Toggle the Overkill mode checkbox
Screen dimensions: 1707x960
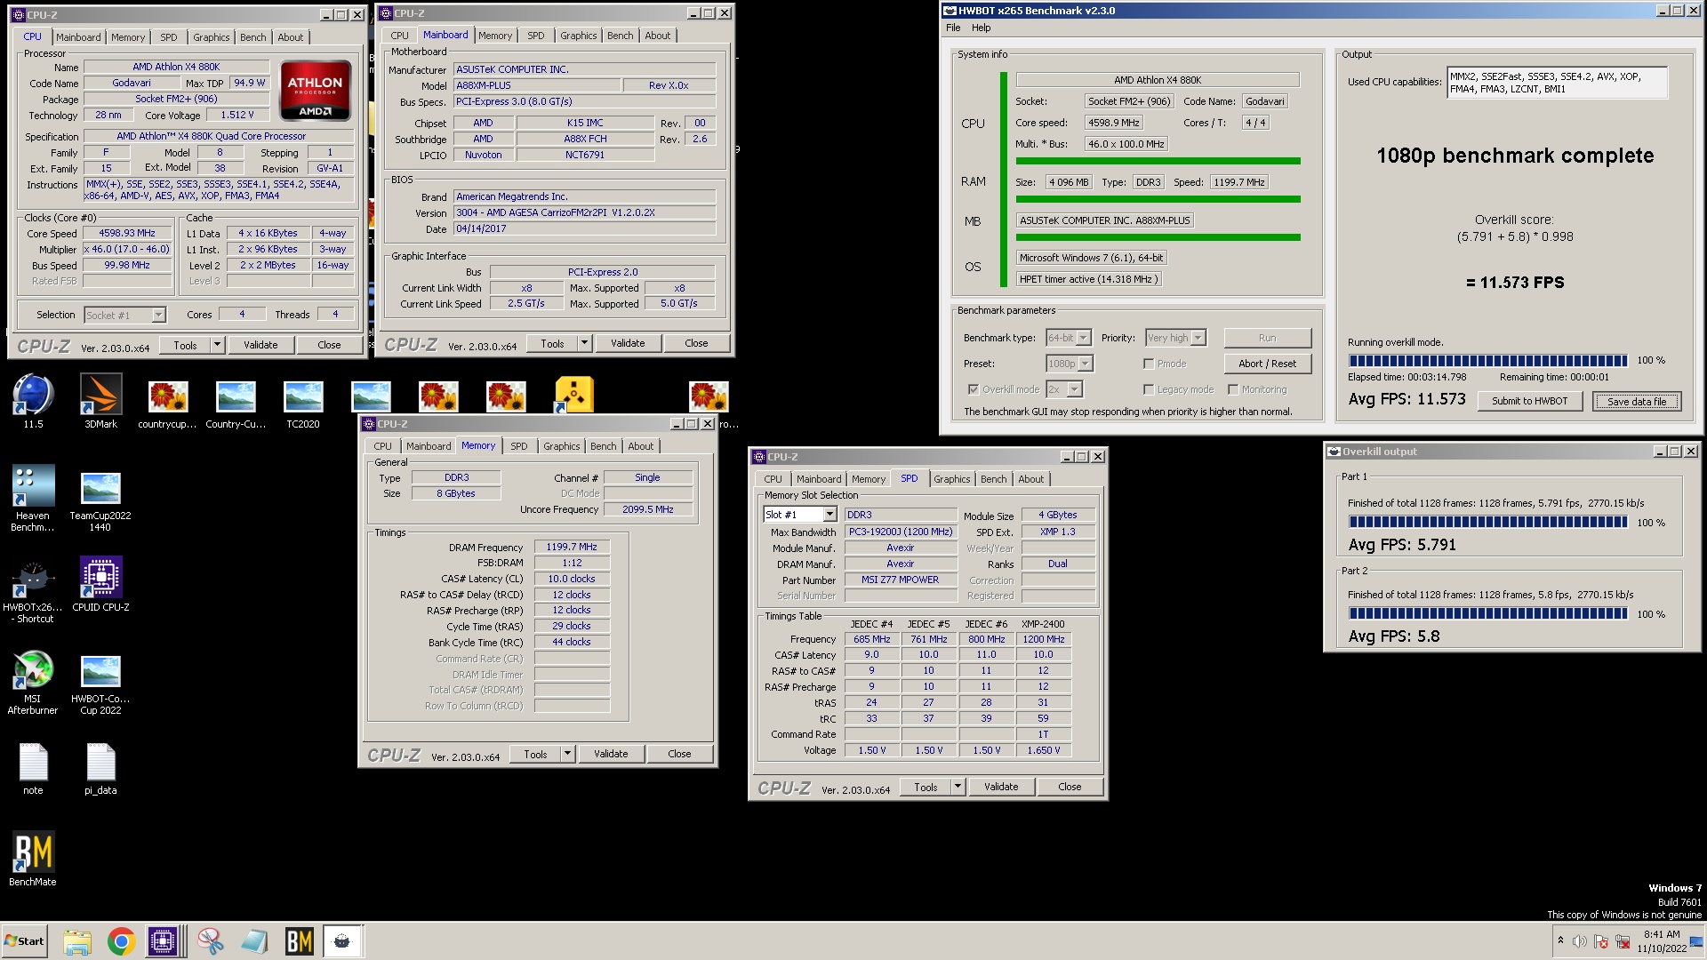(x=974, y=389)
